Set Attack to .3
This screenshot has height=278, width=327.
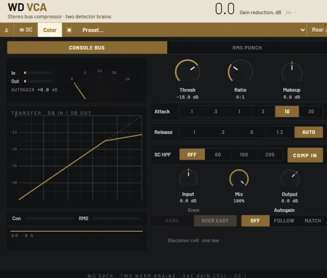(215, 111)
